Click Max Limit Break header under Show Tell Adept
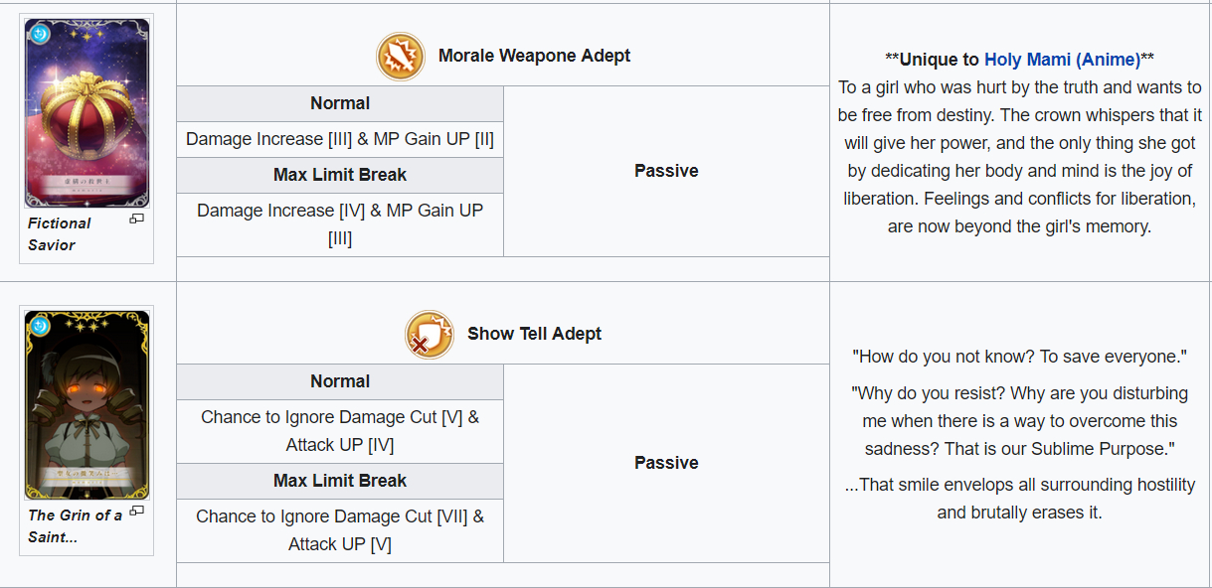Screen dimensions: 1212x588 click(340, 481)
